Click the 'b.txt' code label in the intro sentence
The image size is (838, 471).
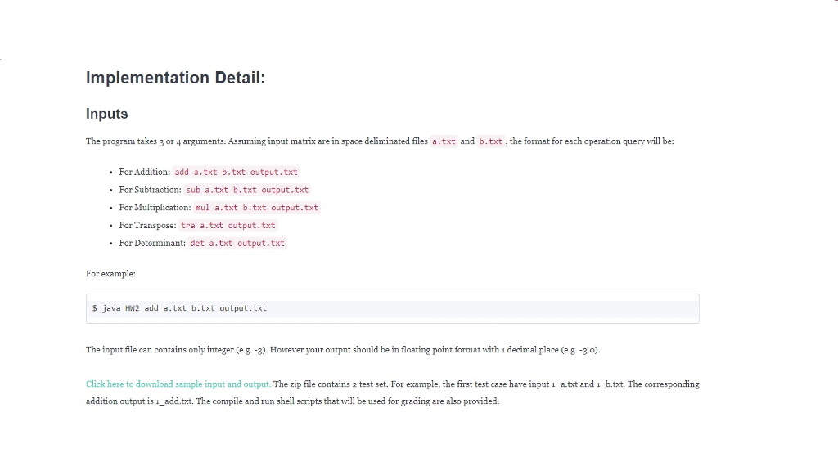pos(491,141)
